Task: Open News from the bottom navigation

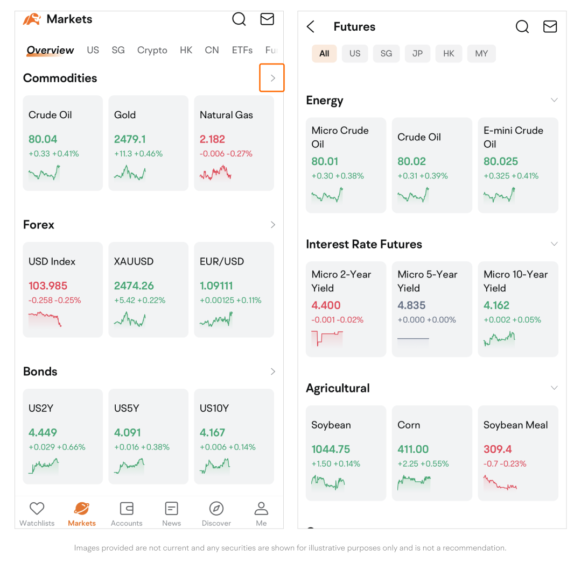Action: pyautogui.click(x=171, y=513)
